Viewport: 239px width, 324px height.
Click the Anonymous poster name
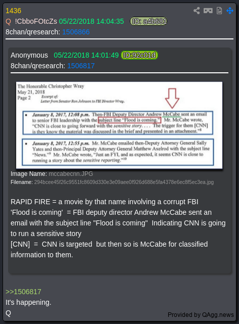29,55
